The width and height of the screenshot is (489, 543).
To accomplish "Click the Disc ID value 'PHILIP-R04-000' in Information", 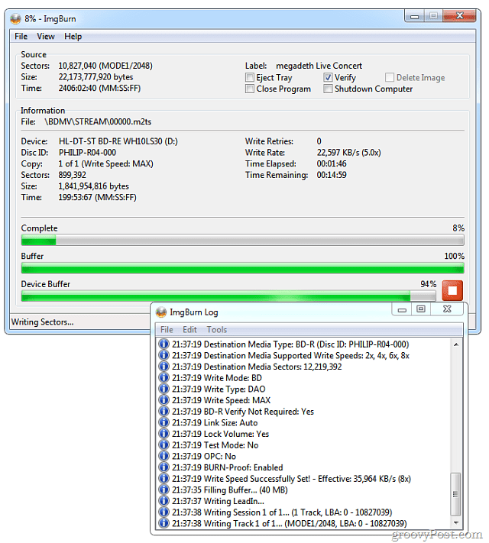I will (87, 153).
